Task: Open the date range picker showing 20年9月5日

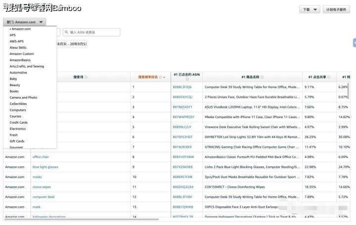Action: pos(72,44)
